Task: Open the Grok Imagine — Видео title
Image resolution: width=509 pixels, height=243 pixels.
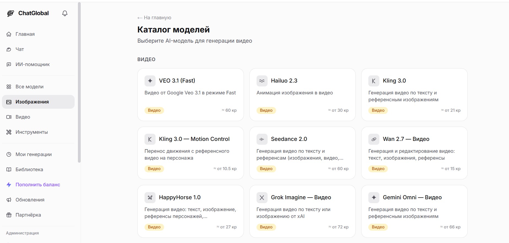Action: (301, 197)
